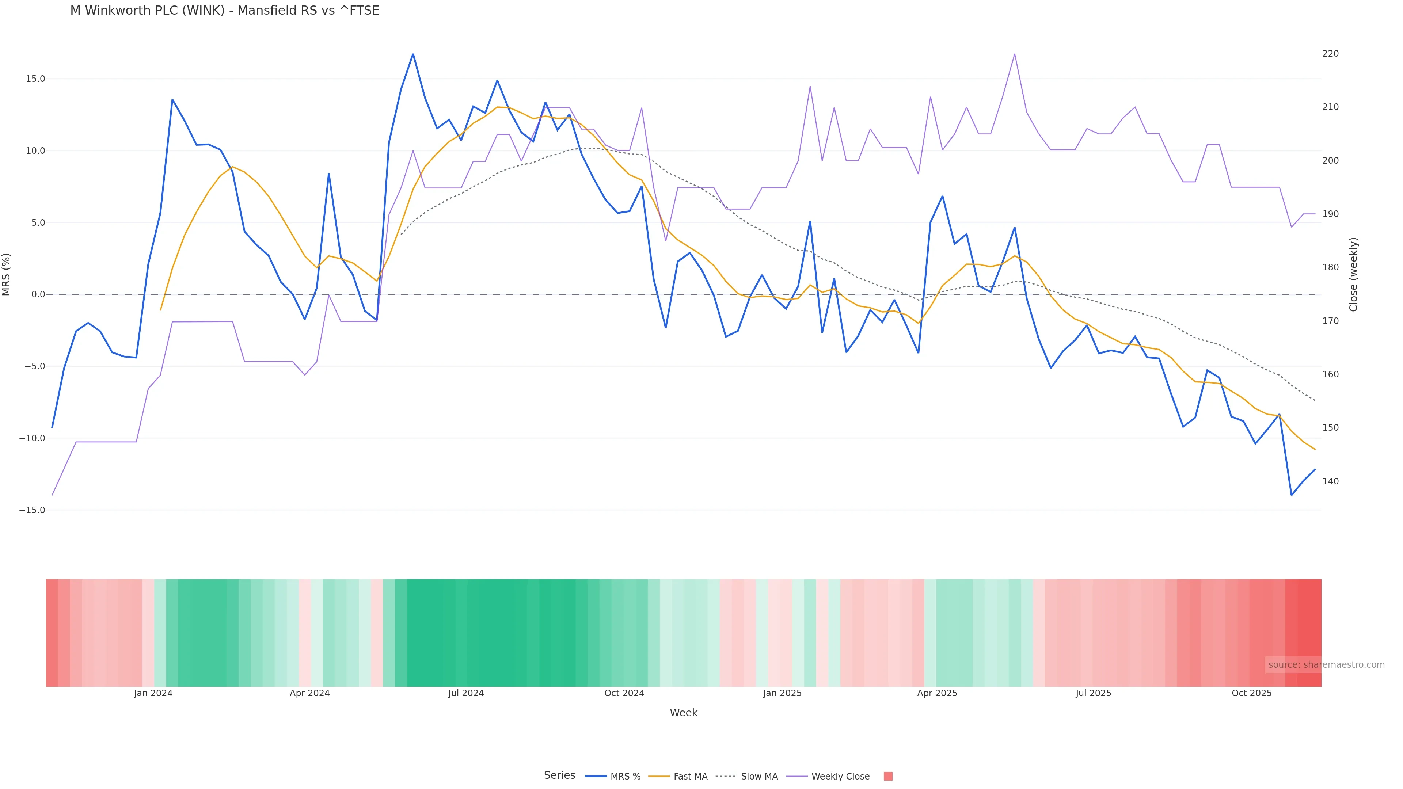Image resolution: width=1403 pixels, height=789 pixels.
Task: Select the Jan 2024 x-axis label
Action: click(153, 694)
